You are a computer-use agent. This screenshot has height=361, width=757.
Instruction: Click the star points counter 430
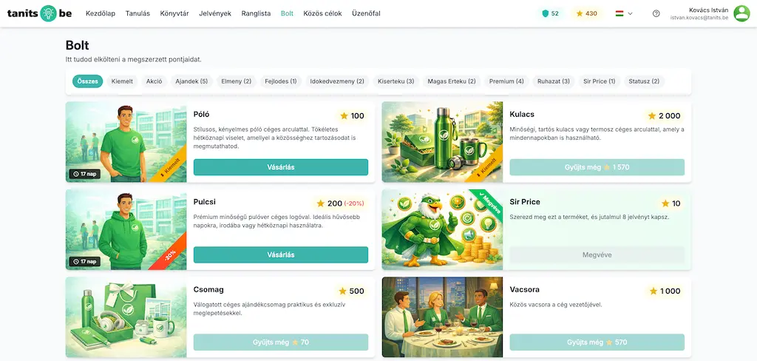coord(586,13)
